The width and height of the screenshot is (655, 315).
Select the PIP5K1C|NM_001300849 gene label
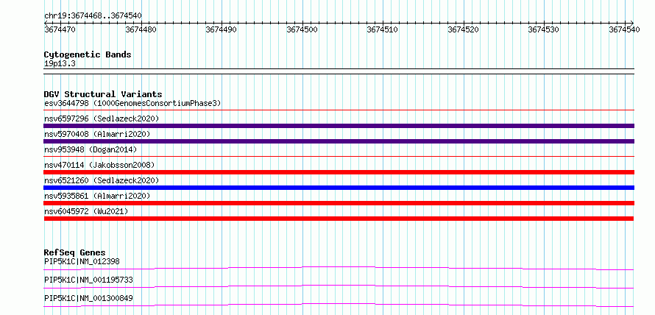(x=88, y=298)
